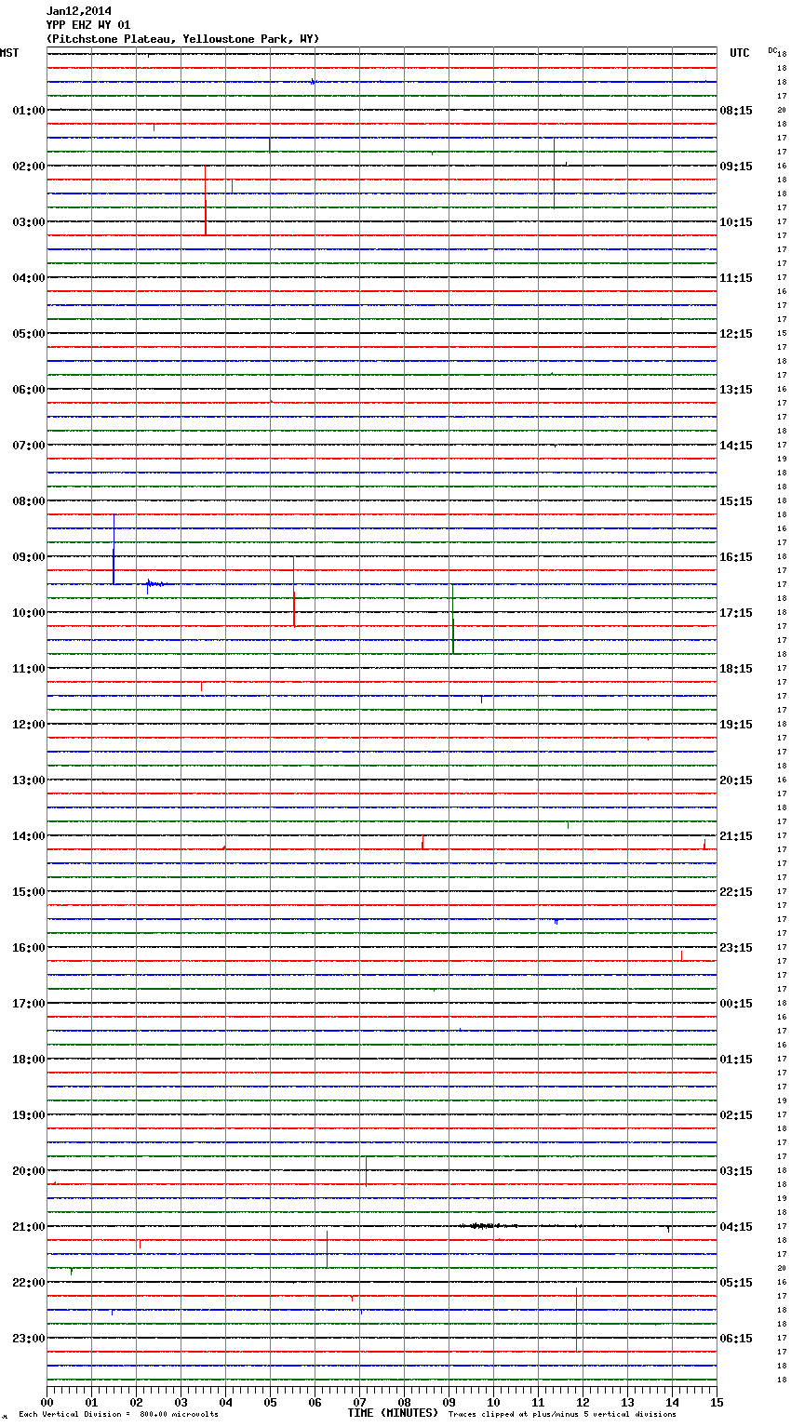Image resolution: width=791 pixels, height=1427 pixels.
Task: Pick the 06:15 UTC time label
Action: pyautogui.click(x=736, y=1339)
